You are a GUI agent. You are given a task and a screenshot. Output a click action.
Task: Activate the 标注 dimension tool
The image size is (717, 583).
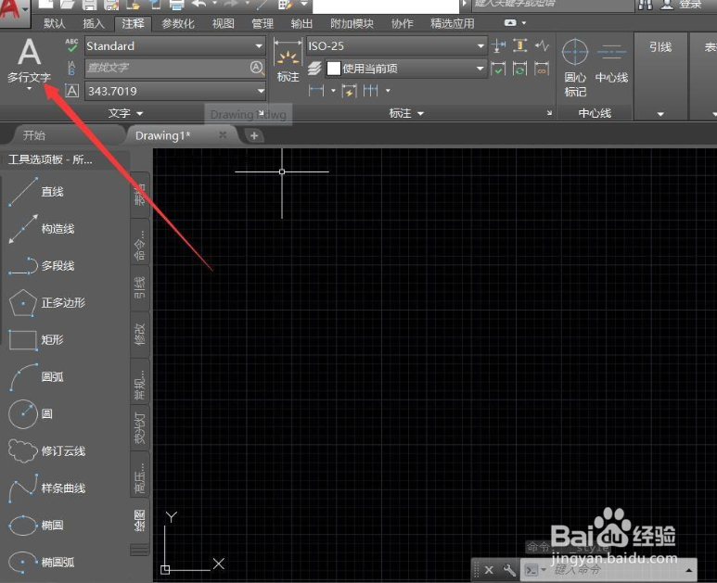(x=288, y=59)
